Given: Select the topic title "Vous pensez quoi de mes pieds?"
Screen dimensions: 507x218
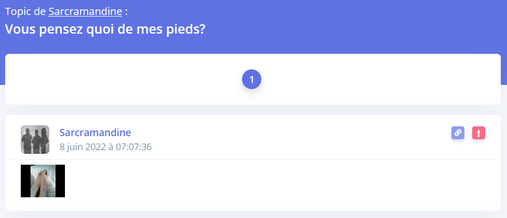Looking at the screenshot, I should [105, 30].
